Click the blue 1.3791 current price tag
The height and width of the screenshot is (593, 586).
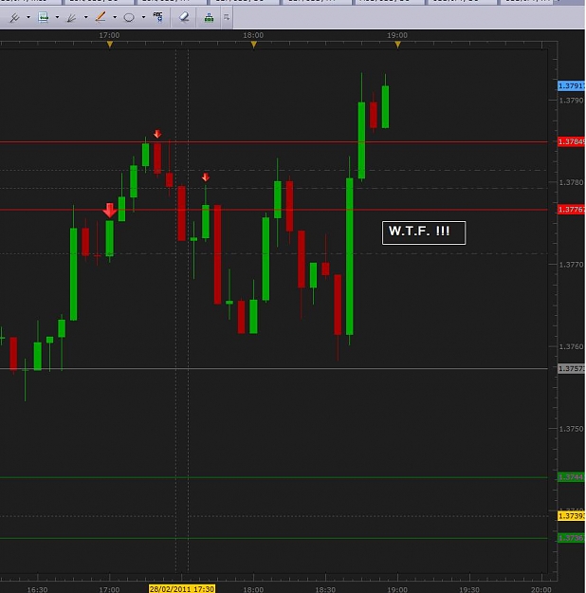[571, 85]
